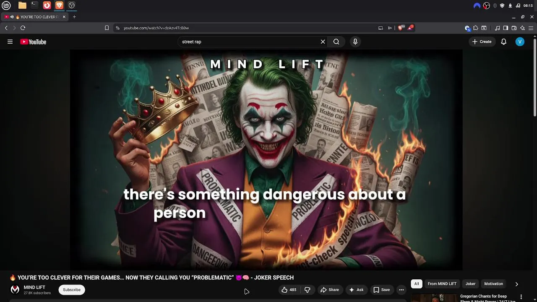Open the Ask AI button
The image size is (537, 302).
click(356, 290)
